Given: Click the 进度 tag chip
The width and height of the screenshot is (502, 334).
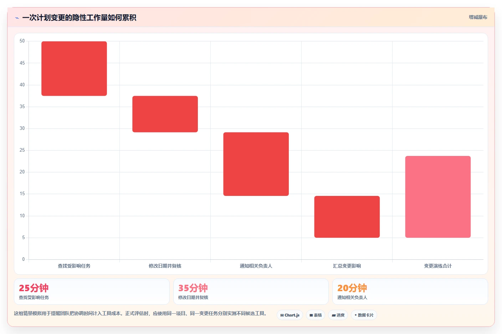Looking at the screenshot, I should pos(338,315).
